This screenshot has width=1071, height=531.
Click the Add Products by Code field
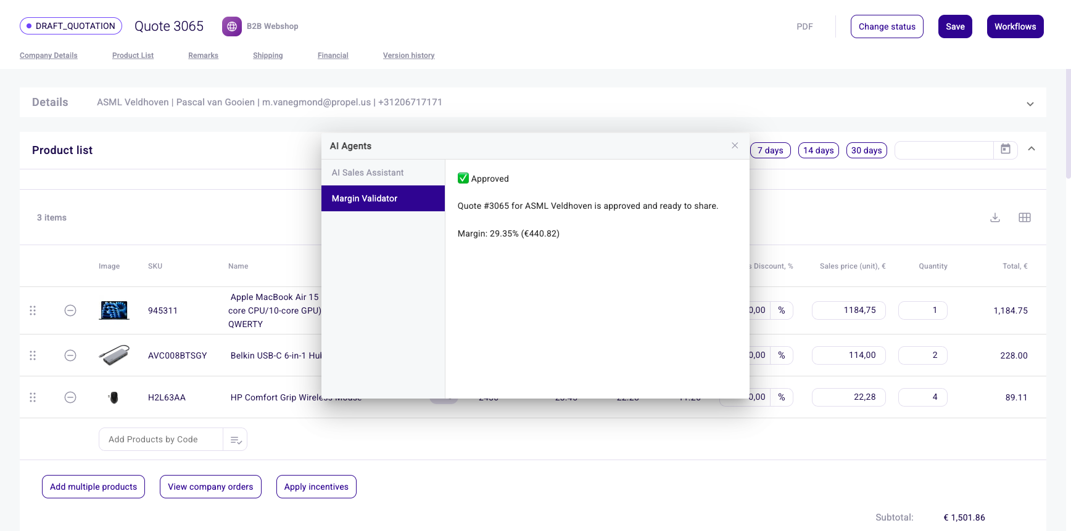[161, 440]
